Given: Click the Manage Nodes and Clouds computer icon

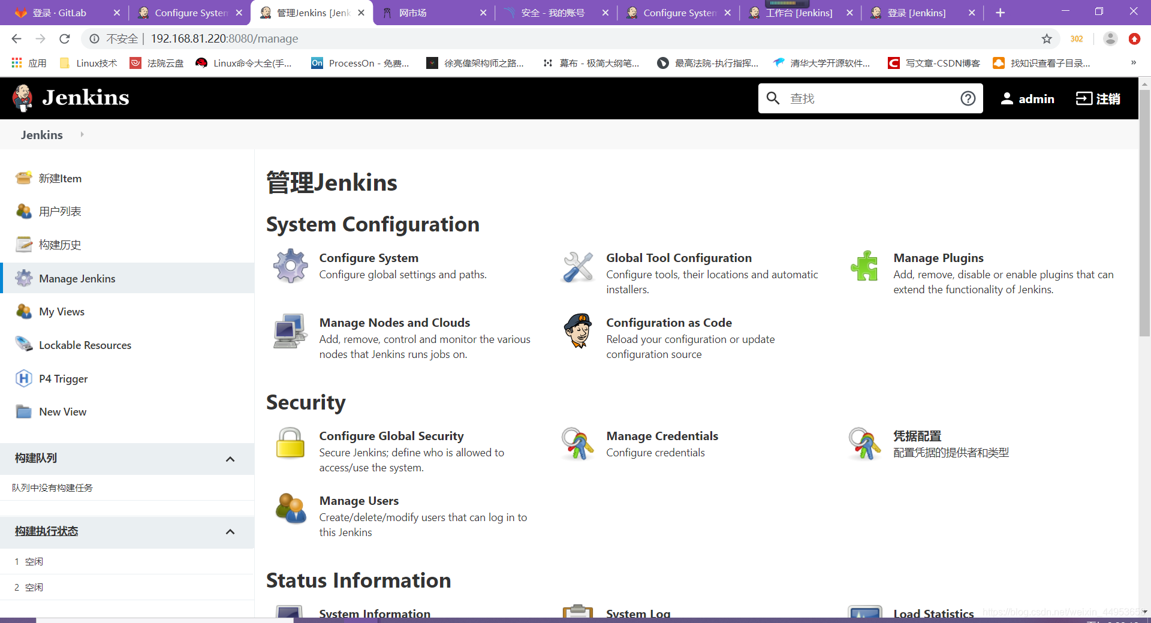Looking at the screenshot, I should [x=291, y=330].
